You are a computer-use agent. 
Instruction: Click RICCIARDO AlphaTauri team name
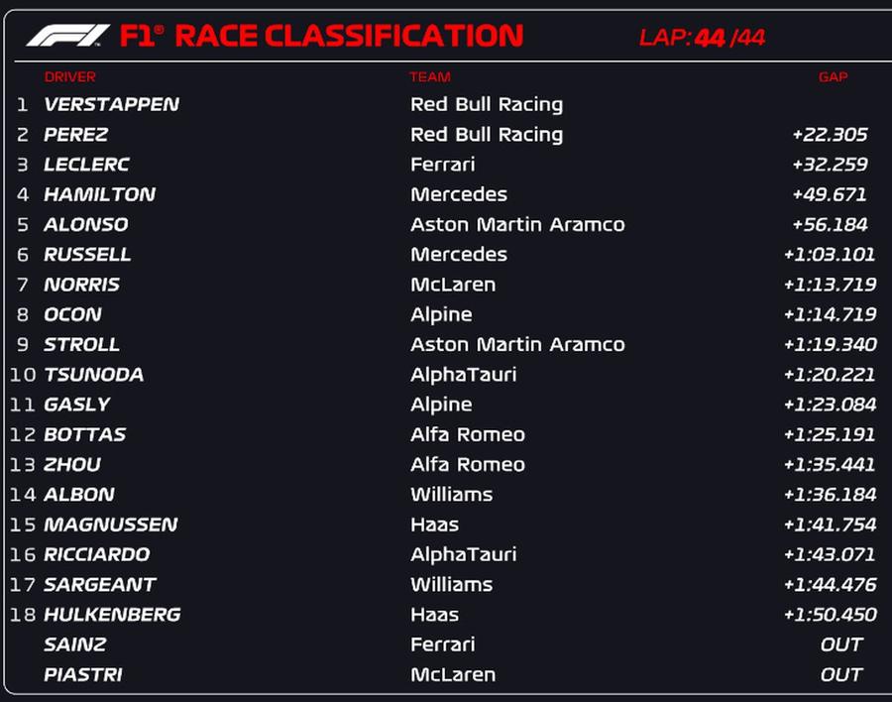(464, 554)
